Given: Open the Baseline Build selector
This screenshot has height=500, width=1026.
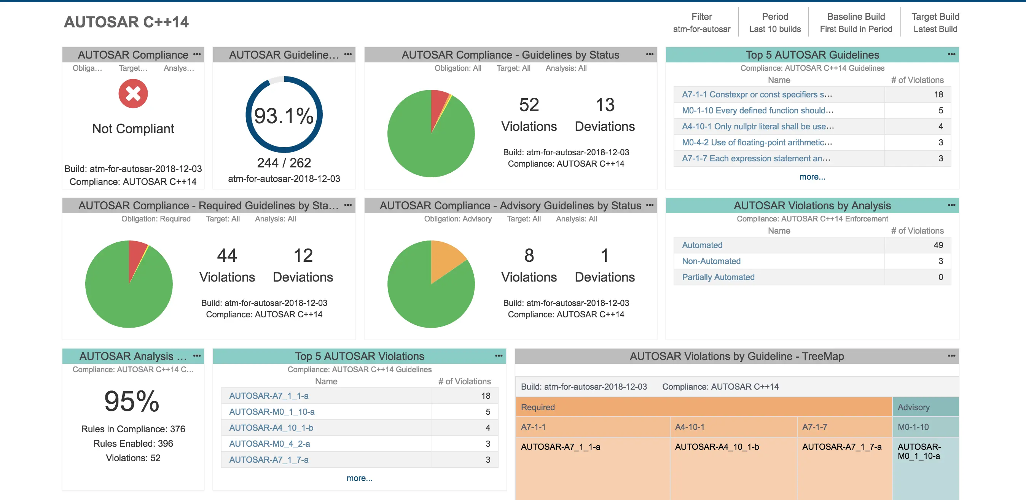Looking at the screenshot, I should 856,23.
